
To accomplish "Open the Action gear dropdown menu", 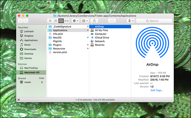I will click(75, 21).
